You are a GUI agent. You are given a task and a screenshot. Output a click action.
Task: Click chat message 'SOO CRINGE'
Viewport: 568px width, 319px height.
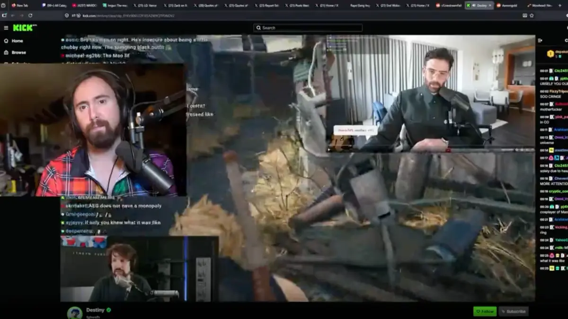[550, 96]
